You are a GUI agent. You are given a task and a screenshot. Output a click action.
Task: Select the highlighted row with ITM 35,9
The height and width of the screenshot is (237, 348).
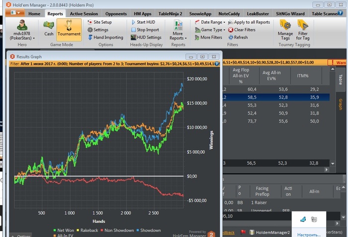[276, 97]
